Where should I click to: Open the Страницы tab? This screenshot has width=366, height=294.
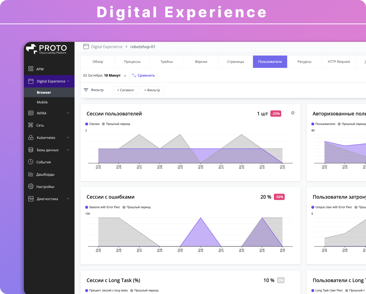[x=235, y=61]
